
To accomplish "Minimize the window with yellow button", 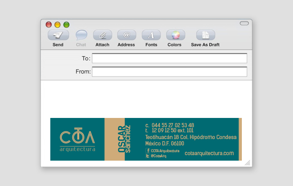I will click(x=58, y=25).
